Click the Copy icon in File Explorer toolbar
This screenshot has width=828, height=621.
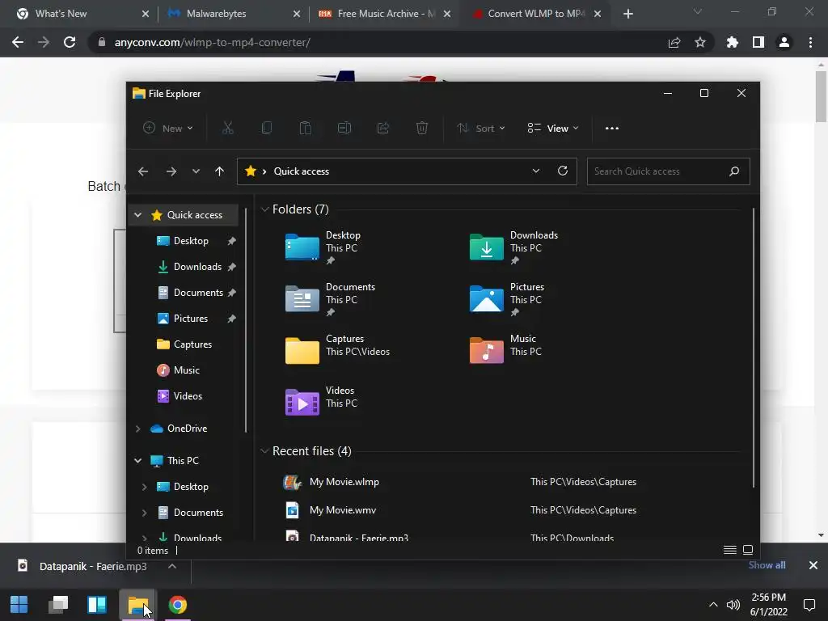point(267,129)
